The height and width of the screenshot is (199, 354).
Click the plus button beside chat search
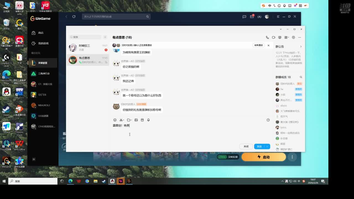pyautogui.click(x=105, y=37)
